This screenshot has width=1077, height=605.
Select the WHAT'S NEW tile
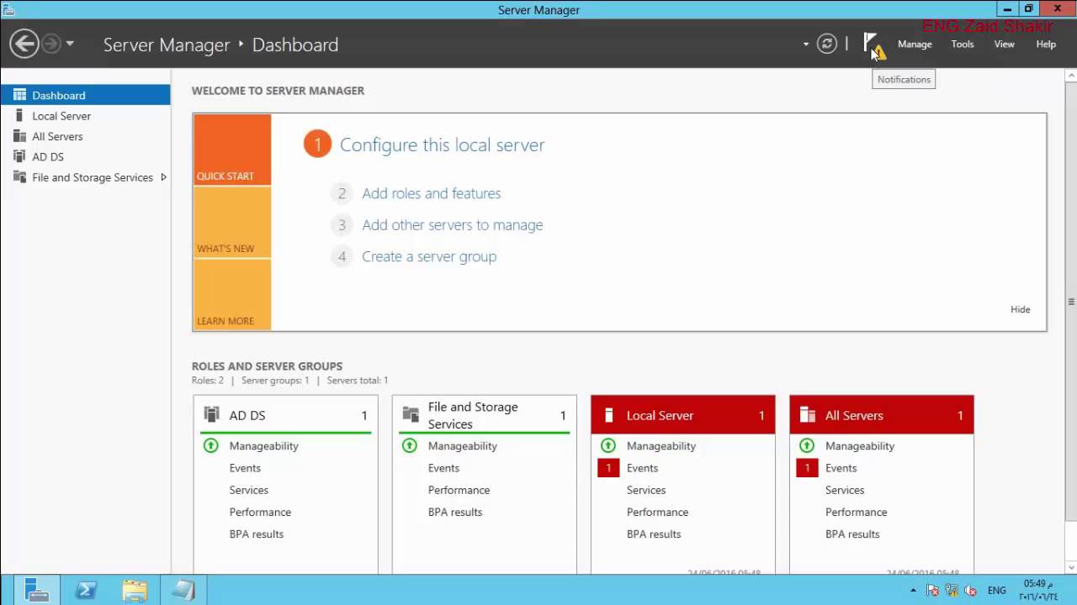tap(232, 223)
